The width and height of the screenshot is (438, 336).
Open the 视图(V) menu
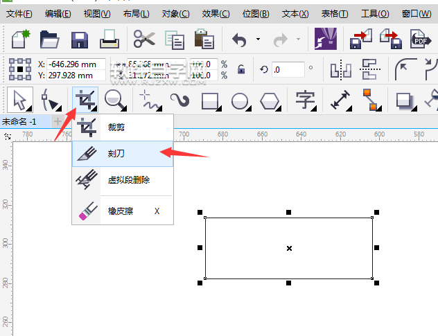(x=97, y=13)
